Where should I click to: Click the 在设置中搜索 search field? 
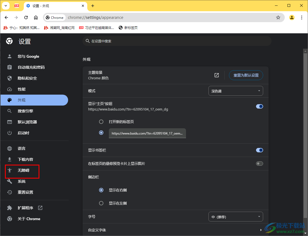[x=177, y=41]
